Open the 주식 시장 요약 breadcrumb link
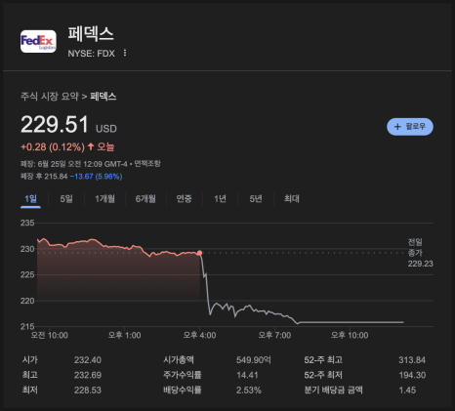 [x=50, y=97]
